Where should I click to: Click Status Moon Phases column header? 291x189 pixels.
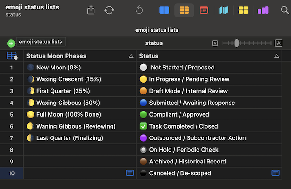[80, 56]
